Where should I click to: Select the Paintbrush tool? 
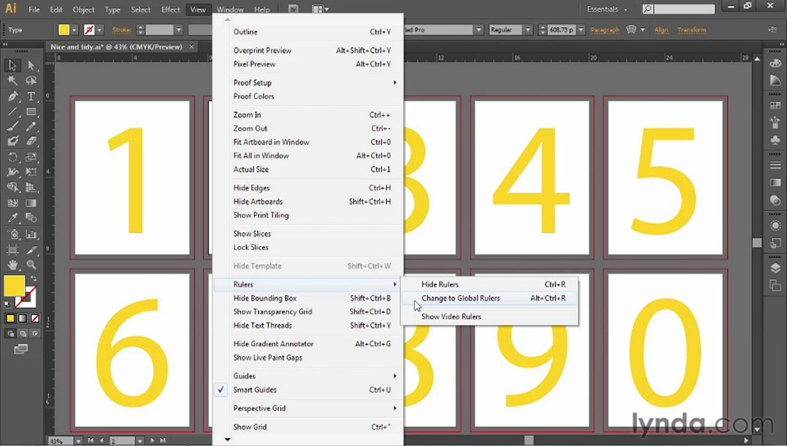click(12, 126)
